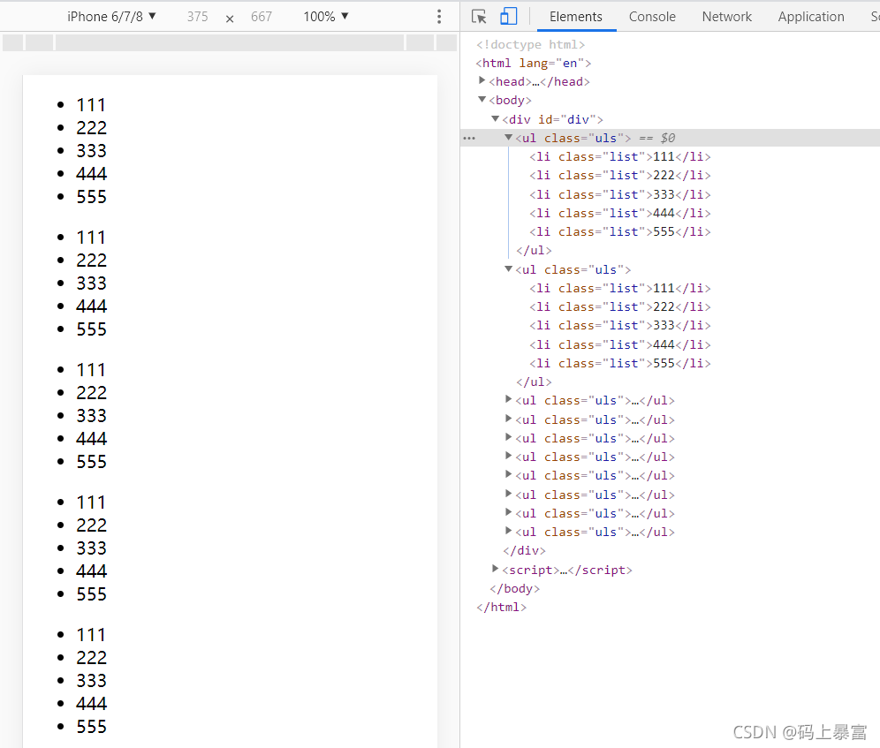Edit the 667 height field
880x748 pixels.
[x=261, y=17]
